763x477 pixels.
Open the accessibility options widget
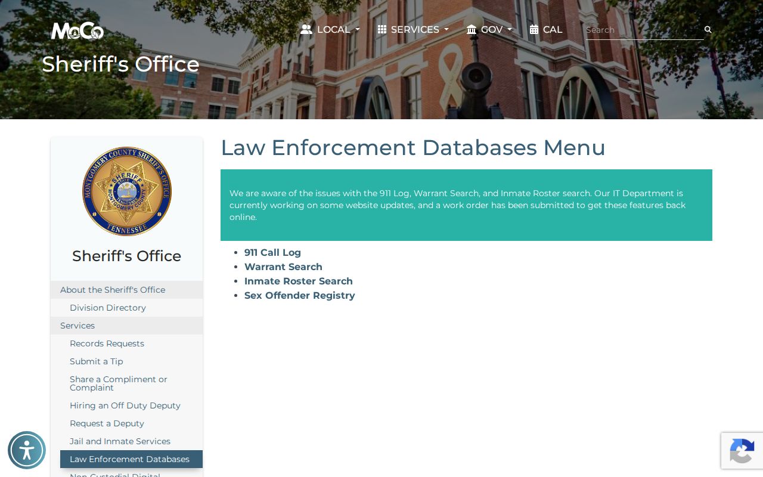(x=27, y=450)
